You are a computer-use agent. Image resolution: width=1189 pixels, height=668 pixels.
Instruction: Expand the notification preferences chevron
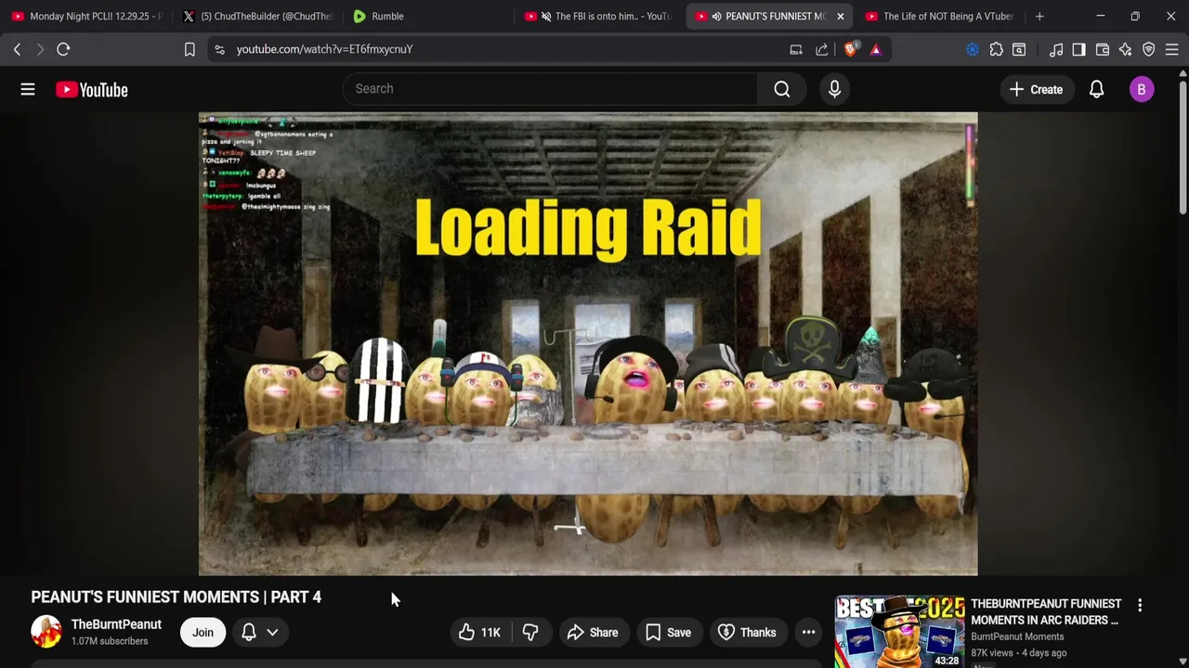coord(272,633)
